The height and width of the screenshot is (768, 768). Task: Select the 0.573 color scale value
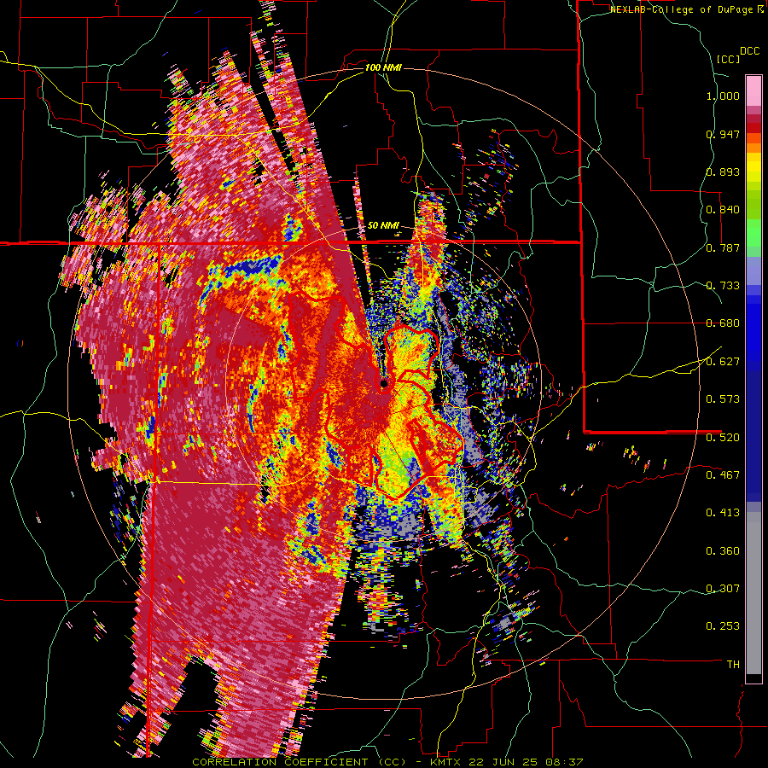click(x=723, y=399)
